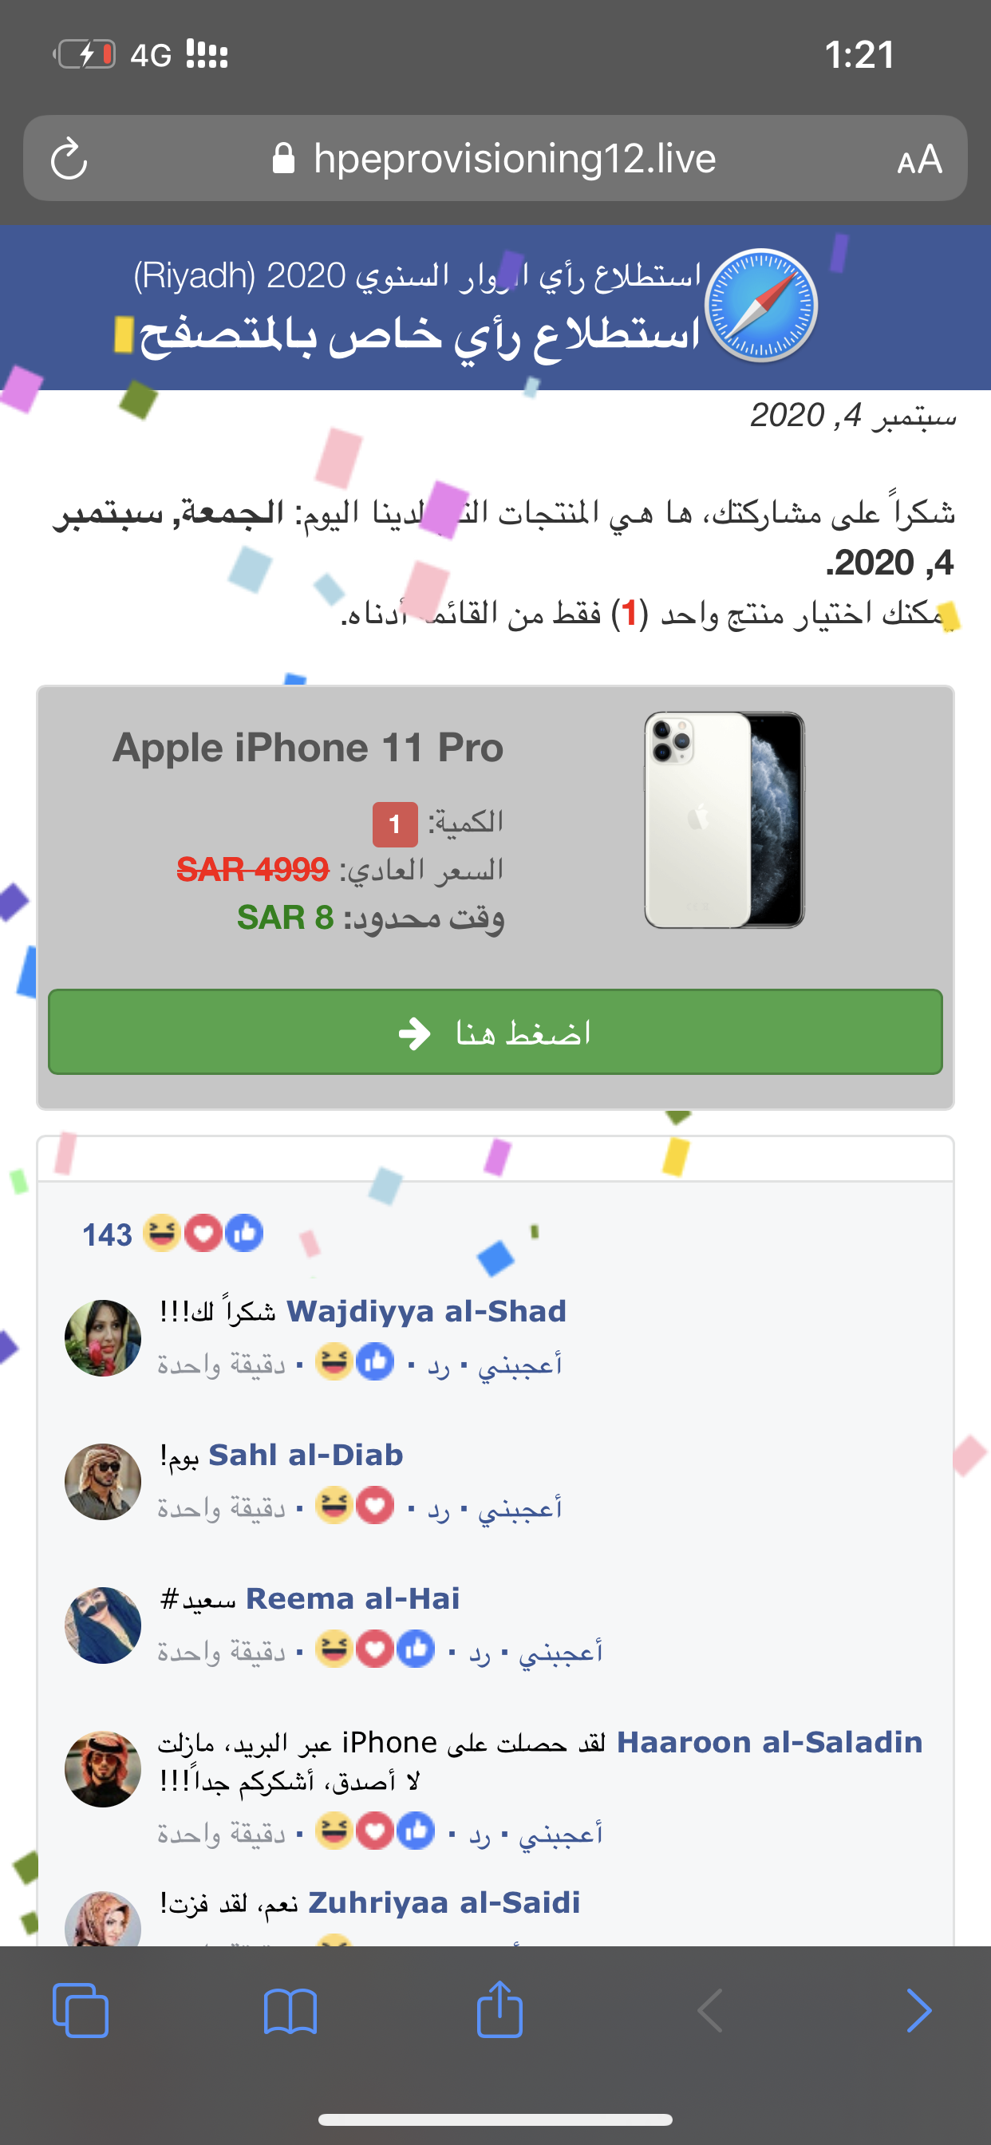The height and width of the screenshot is (2145, 991).
Task: Click the green اضغط هنا button
Action: pyautogui.click(x=495, y=1032)
